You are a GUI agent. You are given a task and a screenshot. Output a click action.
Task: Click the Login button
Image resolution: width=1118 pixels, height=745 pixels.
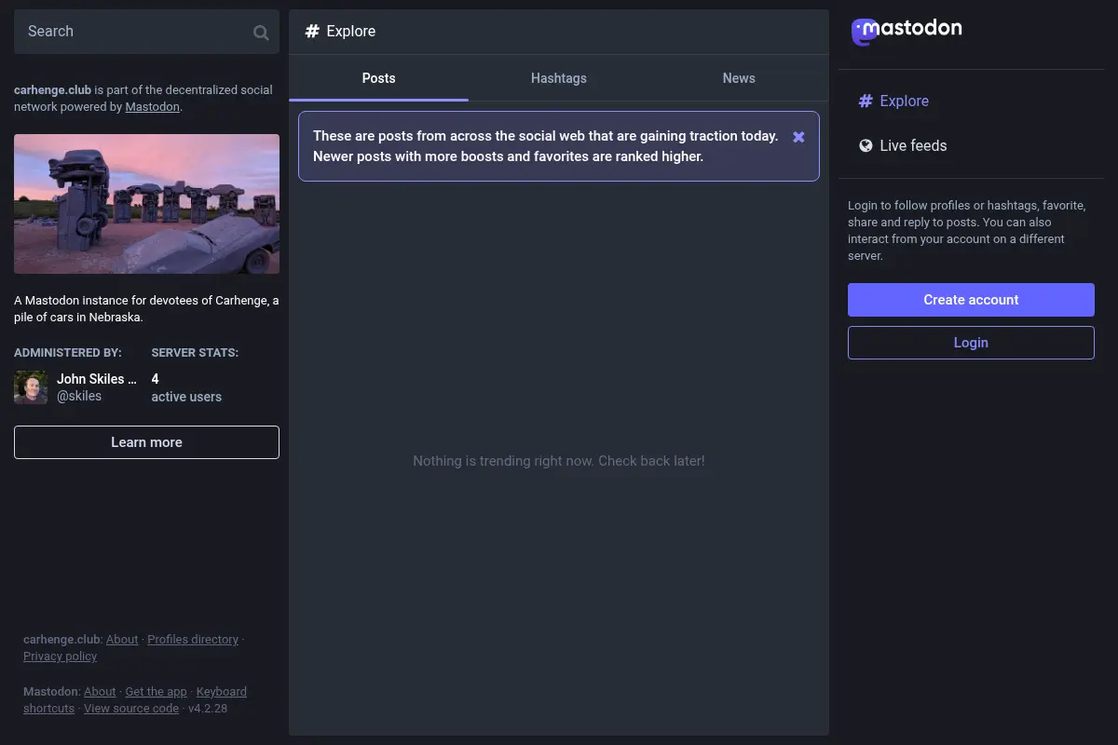(x=971, y=343)
